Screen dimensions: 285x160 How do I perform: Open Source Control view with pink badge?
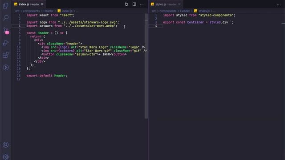pyautogui.click(x=6, y=31)
